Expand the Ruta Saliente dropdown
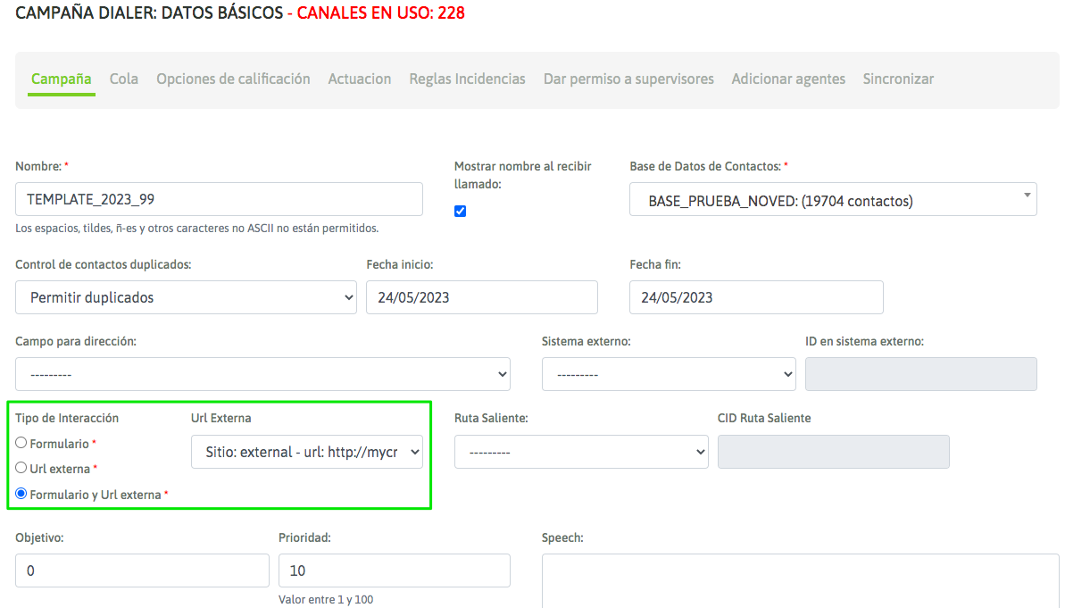Screen dimensions: 1065x608 (580, 452)
